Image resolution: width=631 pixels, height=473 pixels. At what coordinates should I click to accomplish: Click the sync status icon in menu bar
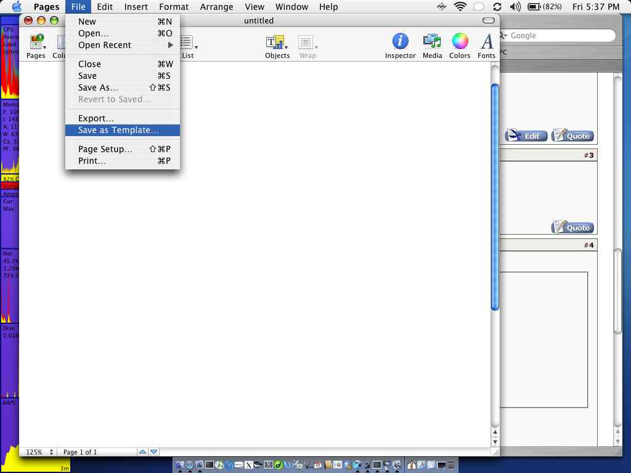point(497,6)
